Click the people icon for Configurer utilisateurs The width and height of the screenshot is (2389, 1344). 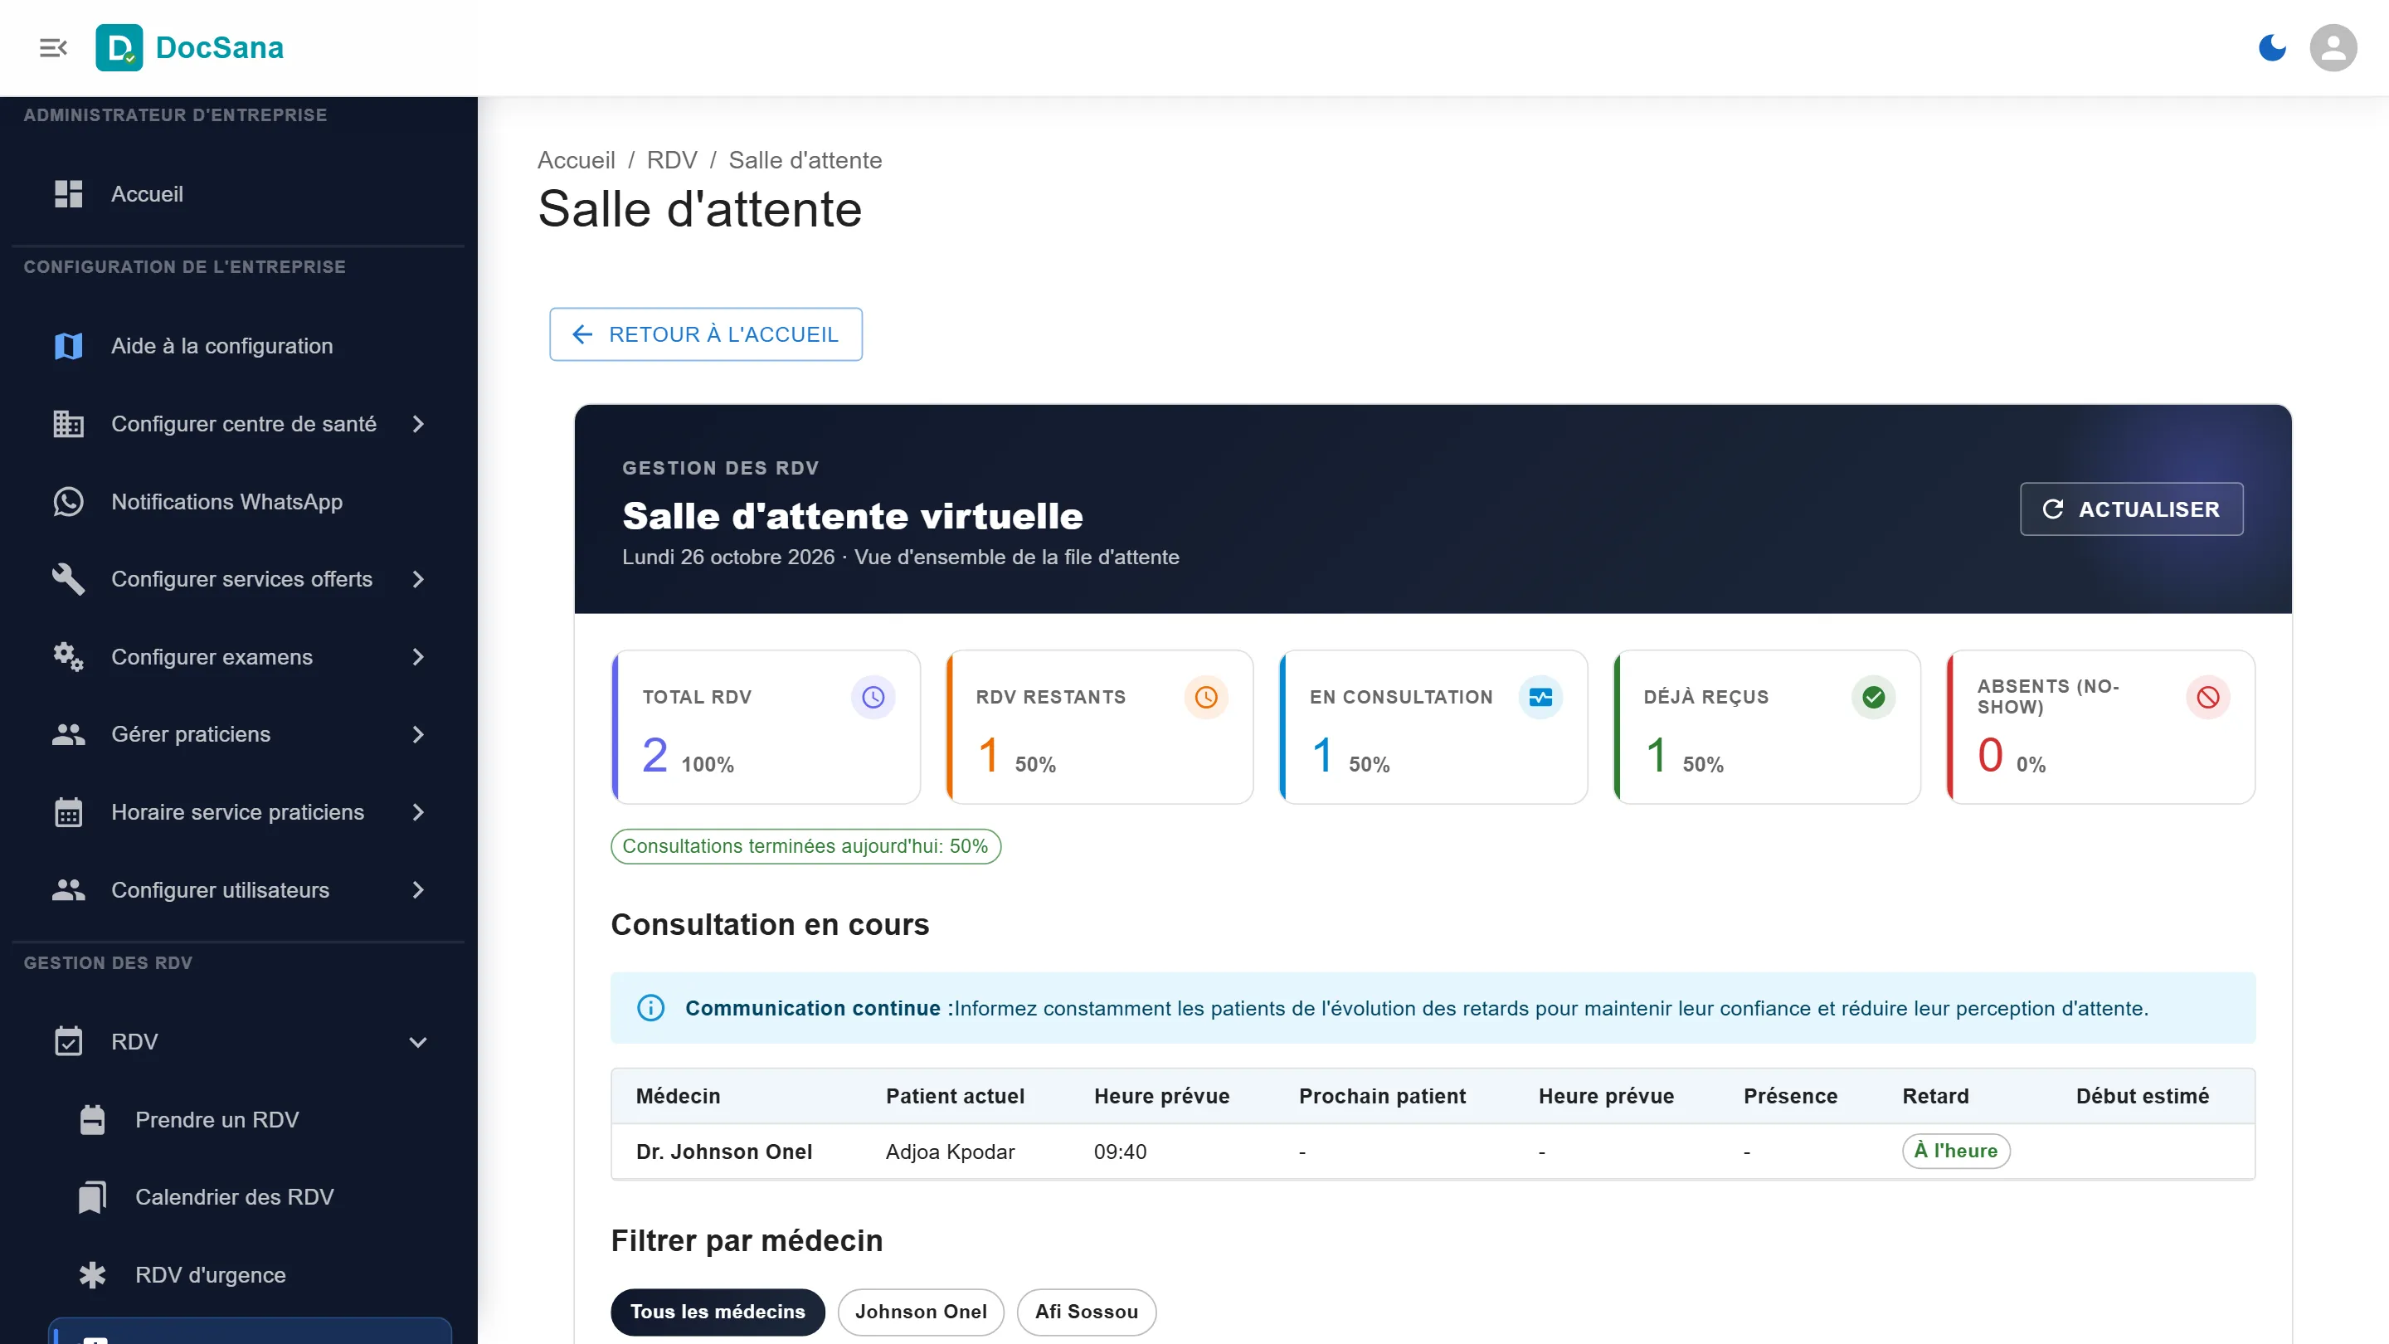pyautogui.click(x=69, y=890)
